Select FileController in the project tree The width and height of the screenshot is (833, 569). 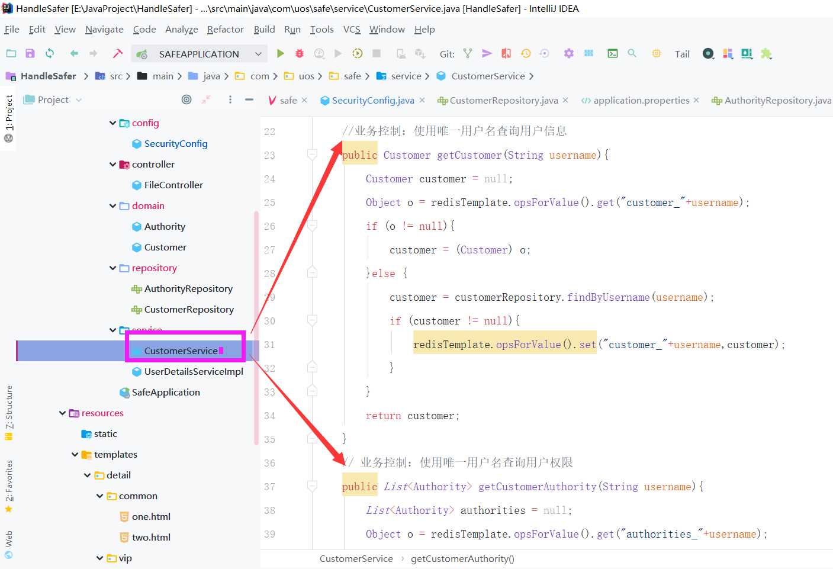click(173, 185)
